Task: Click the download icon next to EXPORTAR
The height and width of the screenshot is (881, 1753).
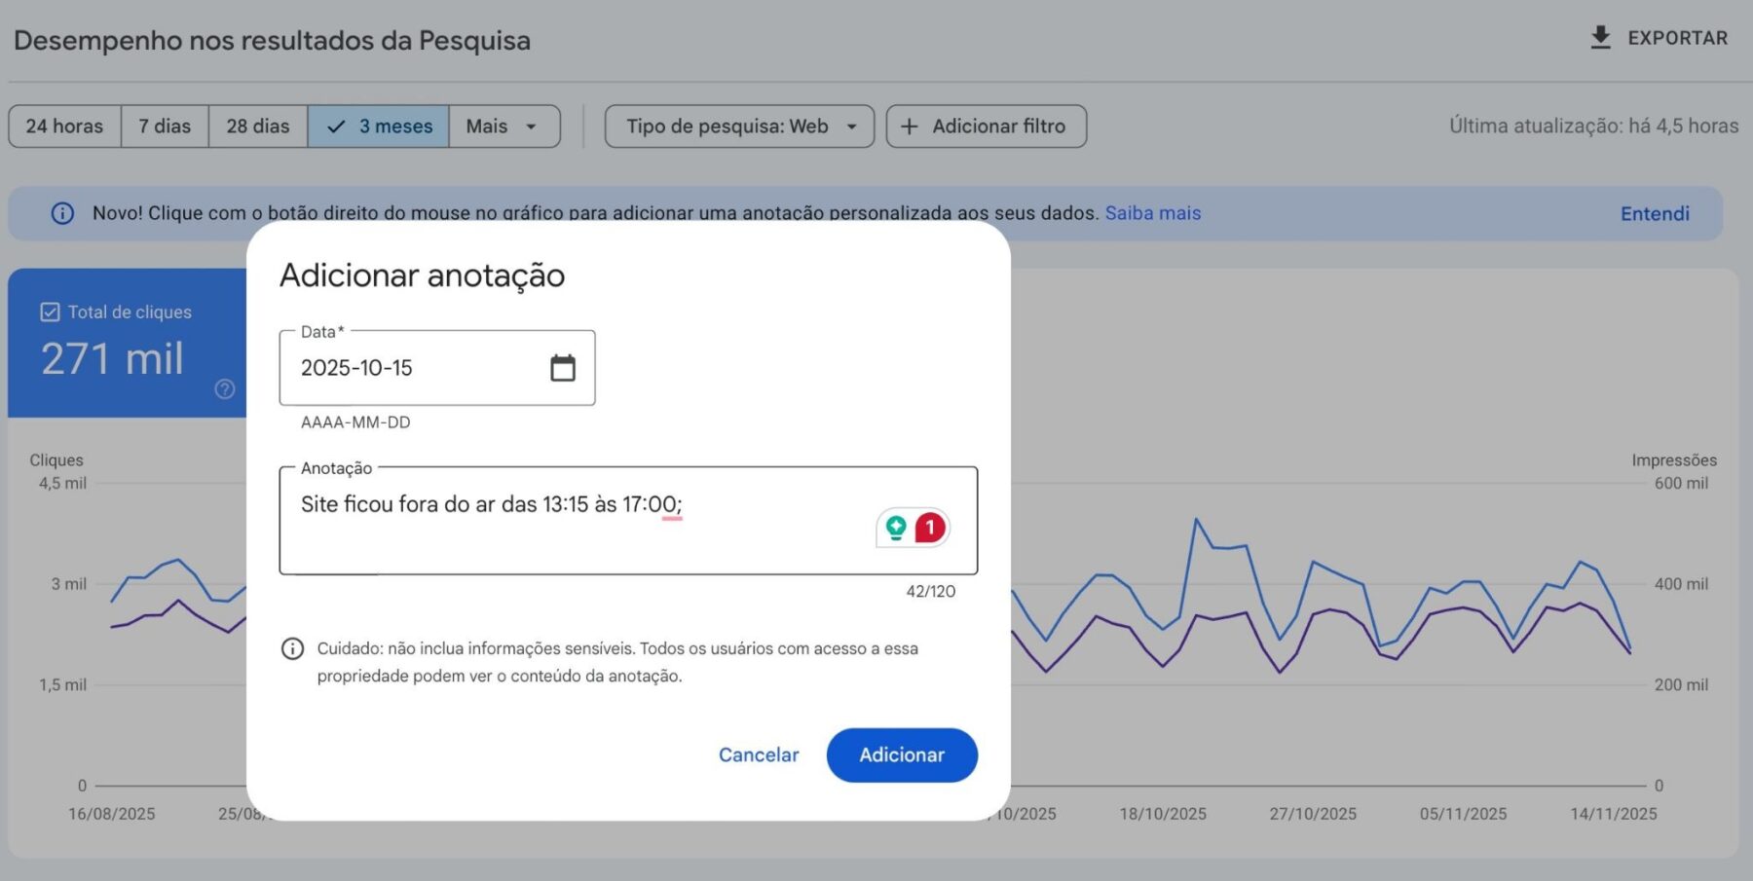Action: click(1600, 37)
